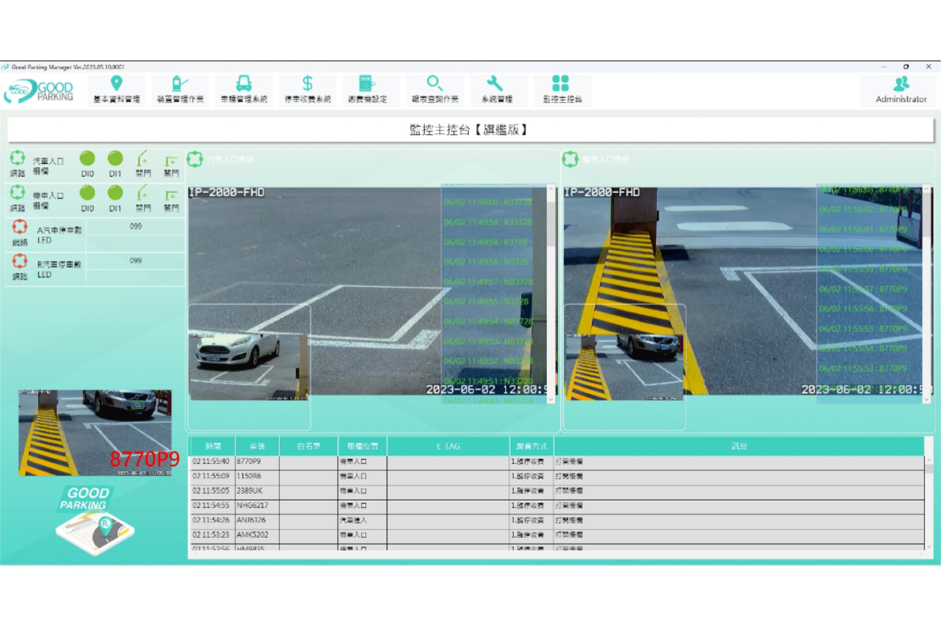Click 汽車入口車辨 camera status icon
This screenshot has width=941, height=627.
click(x=195, y=160)
